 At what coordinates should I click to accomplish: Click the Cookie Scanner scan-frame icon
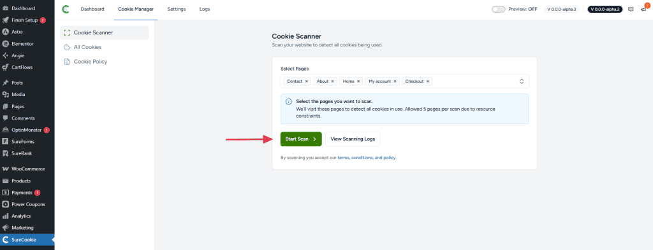(66, 33)
